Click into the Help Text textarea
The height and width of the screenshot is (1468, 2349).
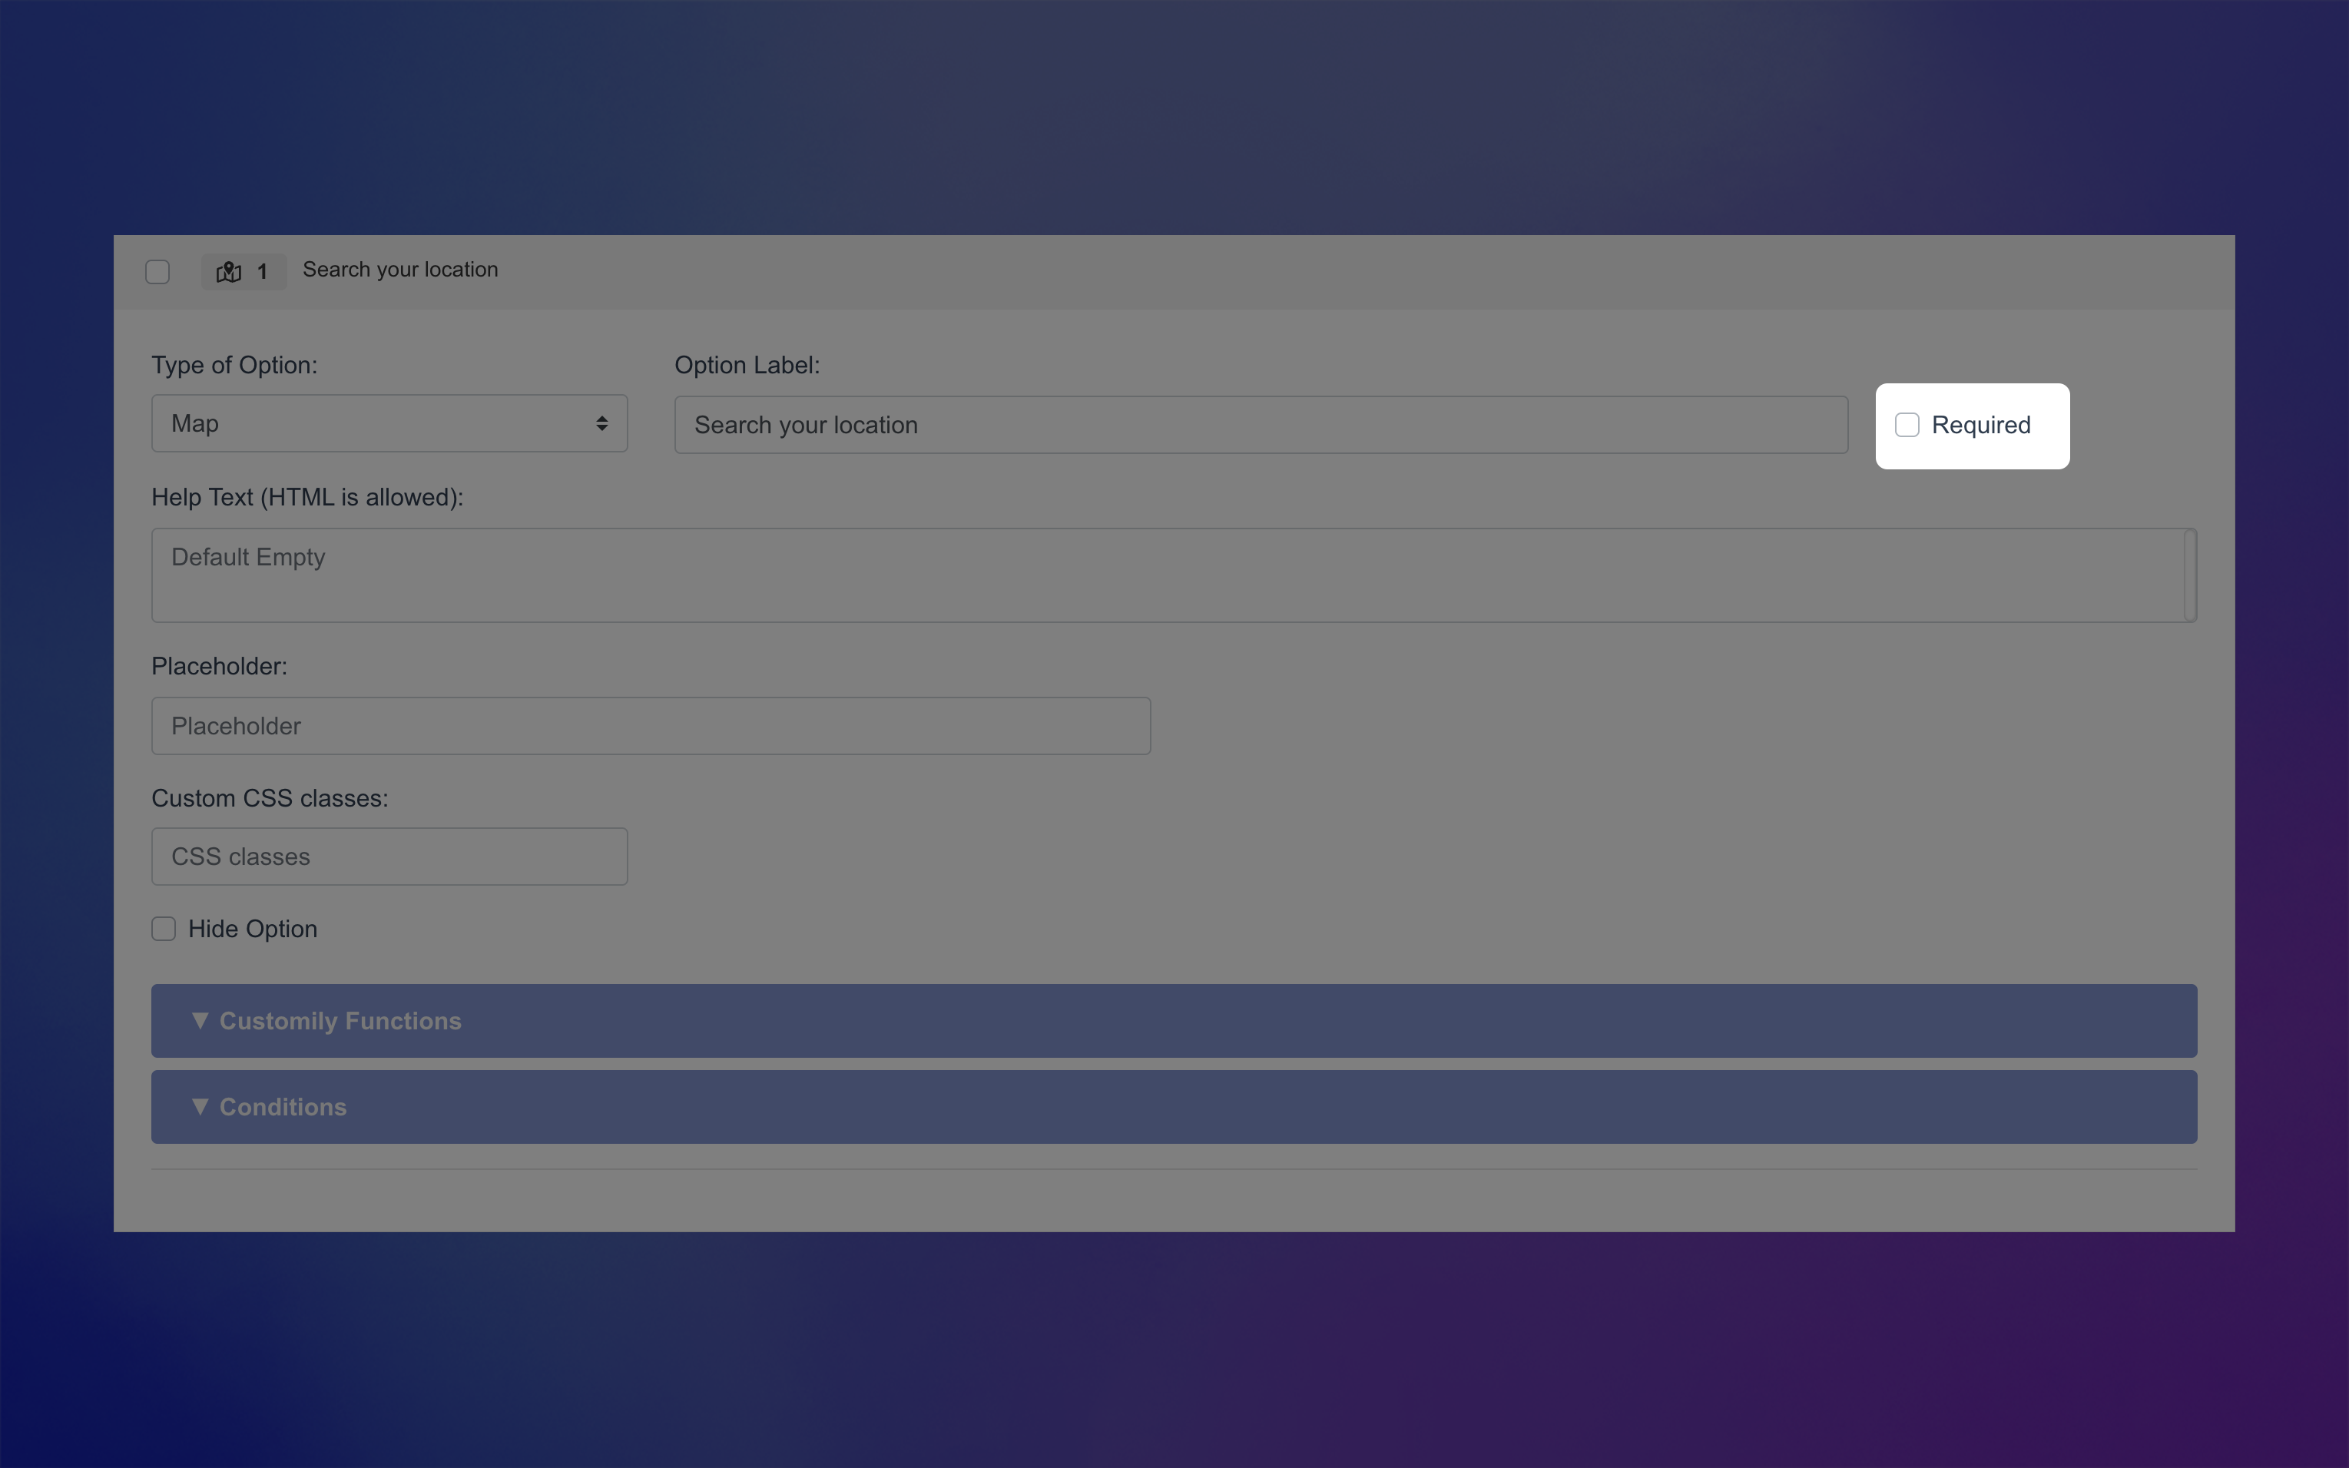point(1165,575)
